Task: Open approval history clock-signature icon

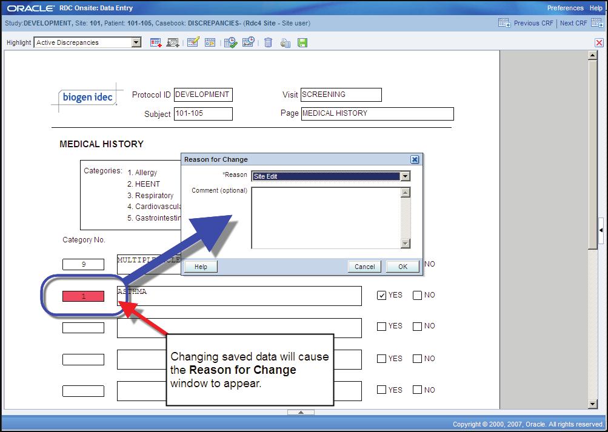Action: pos(248,42)
